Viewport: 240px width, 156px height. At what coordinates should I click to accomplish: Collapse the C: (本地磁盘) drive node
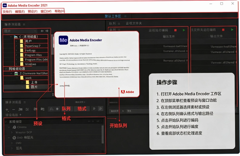(11, 37)
